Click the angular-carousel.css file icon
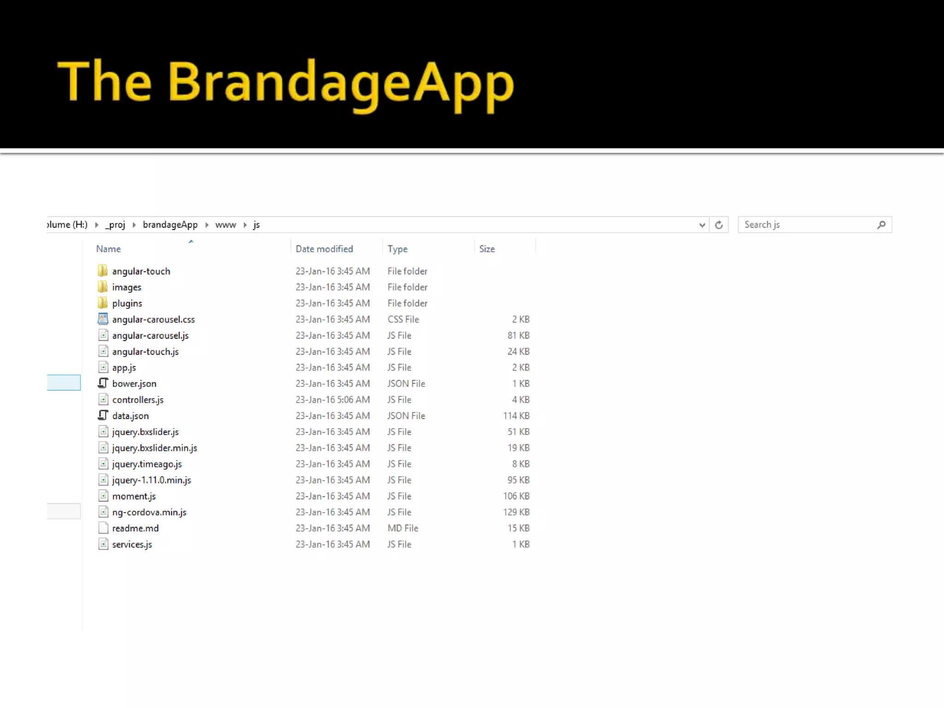This screenshot has height=708, width=944. 103,319
